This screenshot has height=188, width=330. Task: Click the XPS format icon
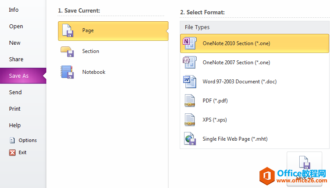tap(190, 120)
